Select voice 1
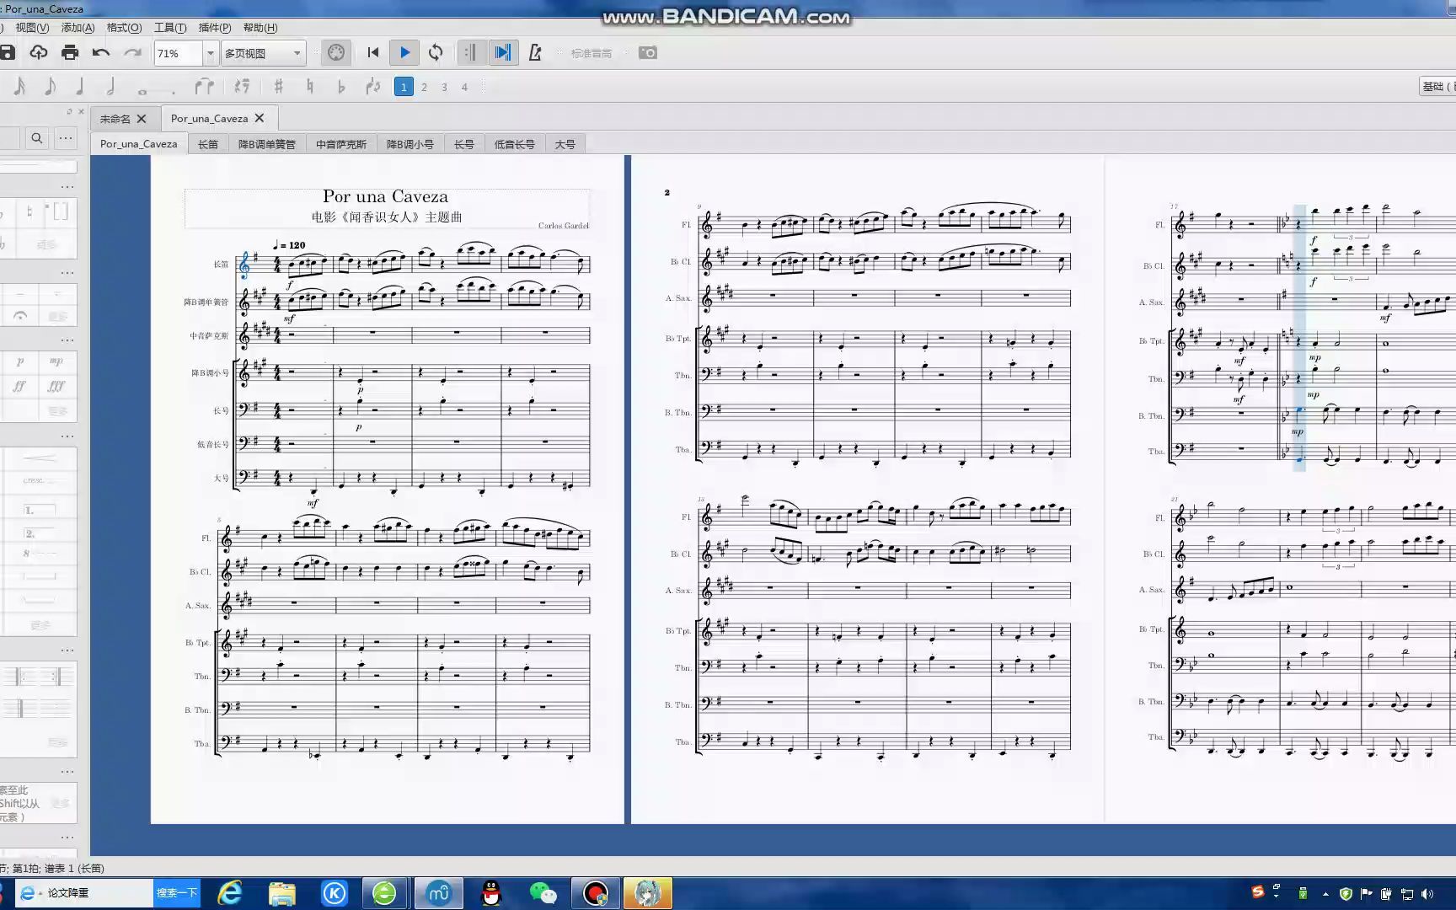The image size is (1456, 910). tap(404, 87)
